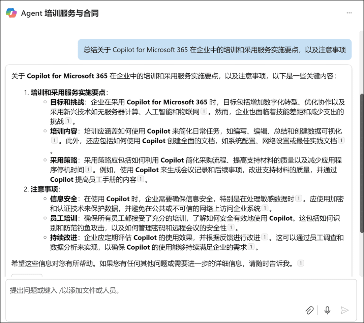Click the Copilot logo icon in the header
Image resolution: width=364 pixels, height=323 pixels.
point(11,13)
